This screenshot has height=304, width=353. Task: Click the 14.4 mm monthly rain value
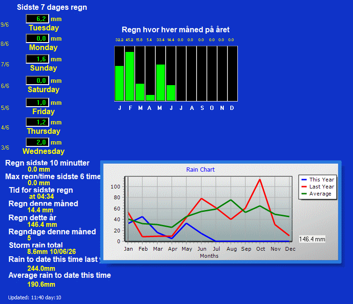coord(40,210)
